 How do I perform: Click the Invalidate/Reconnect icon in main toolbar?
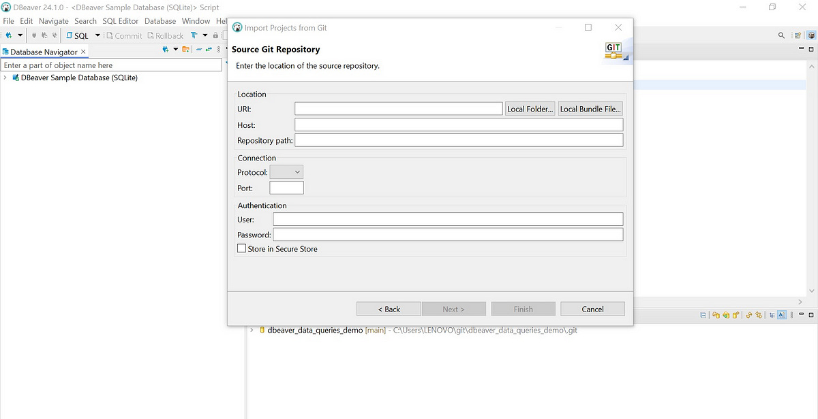point(44,35)
